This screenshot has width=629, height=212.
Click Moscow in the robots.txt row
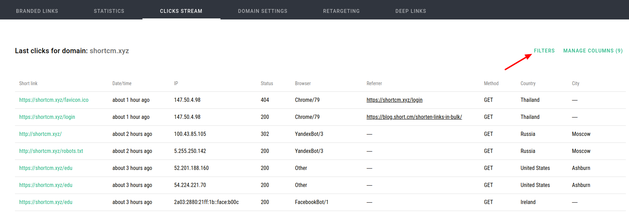coord(581,151)
